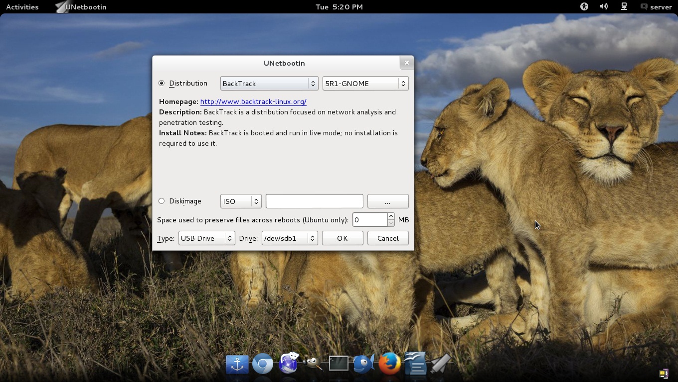The width and height of the screenshot is (678, 382).
Task: Open the blue fish app in dock
Action: point(364,364)
